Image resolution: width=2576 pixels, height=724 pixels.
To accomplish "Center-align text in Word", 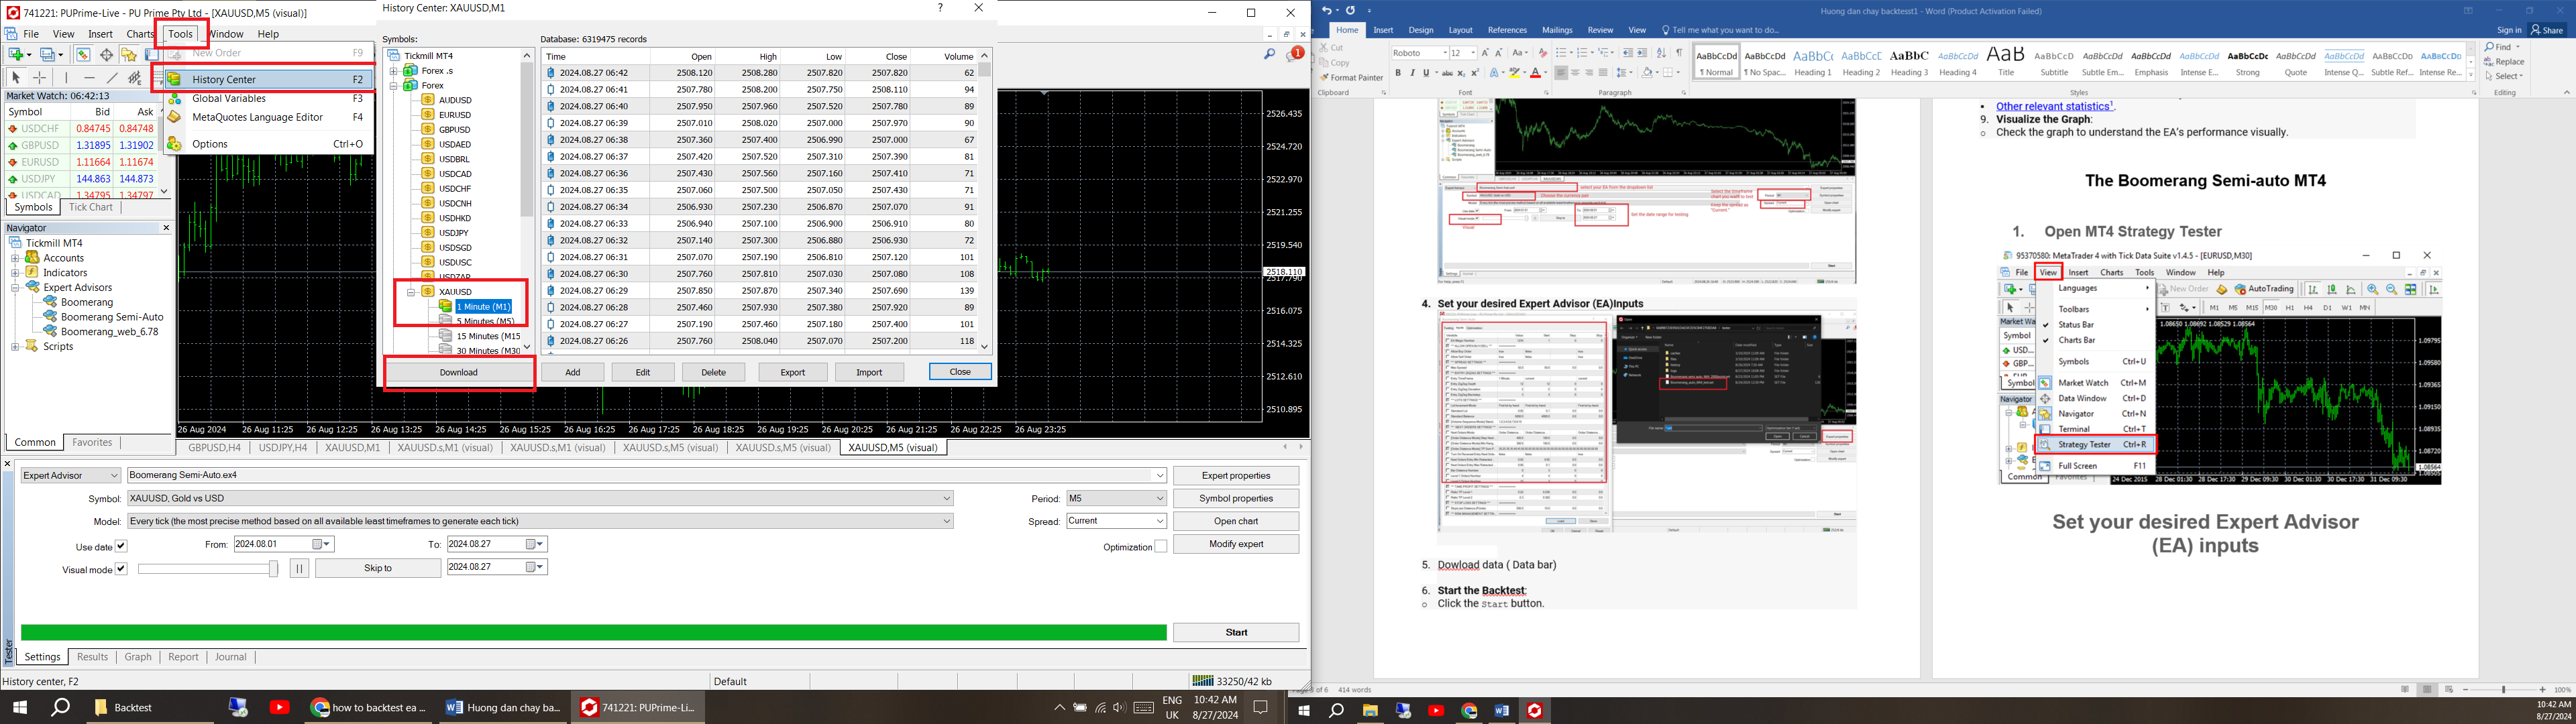I will 1575,73.
